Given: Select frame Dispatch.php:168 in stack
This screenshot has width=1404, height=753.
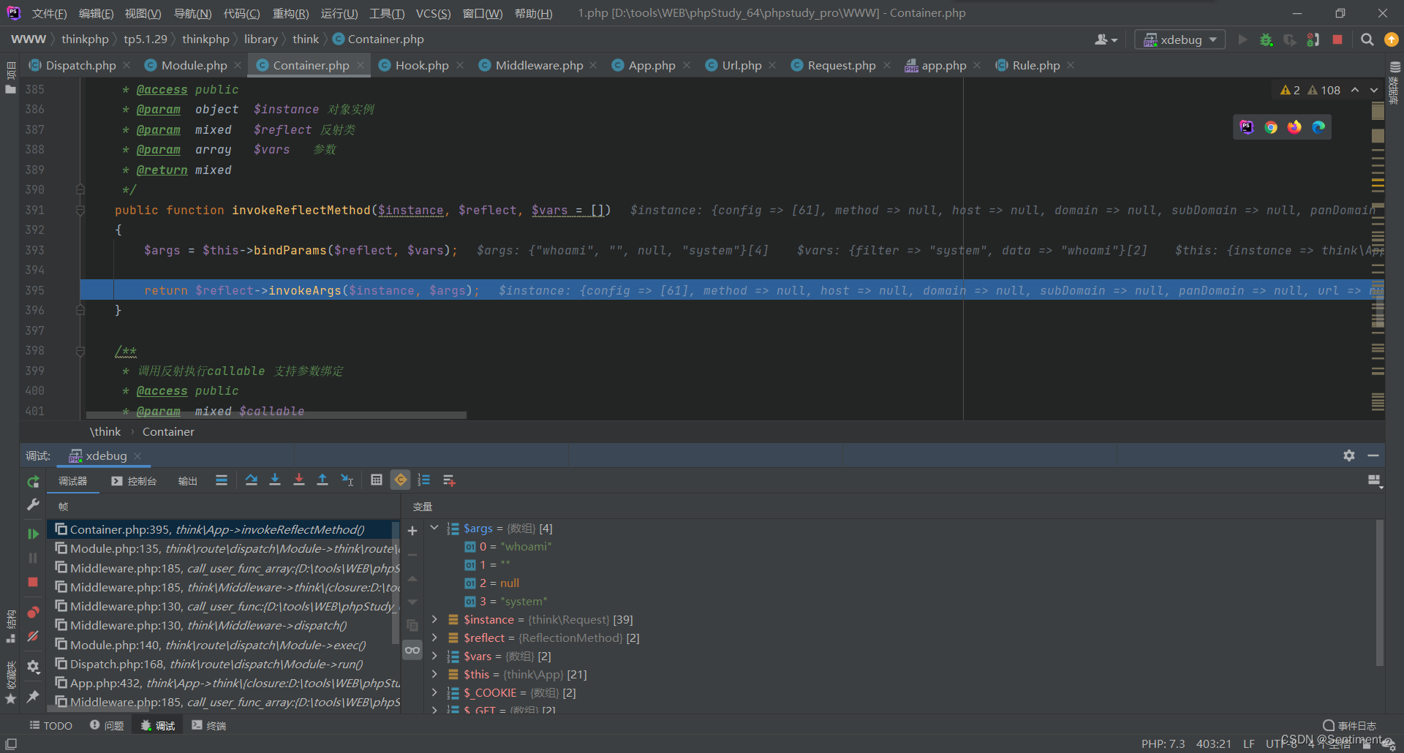Looking at the screenshot, I should (224, 664).
